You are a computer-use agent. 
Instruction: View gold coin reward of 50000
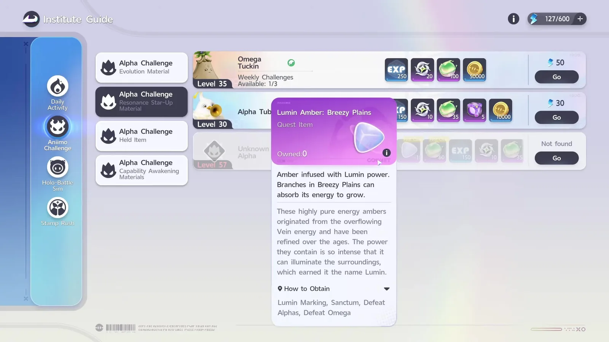[x=475, y=70]
